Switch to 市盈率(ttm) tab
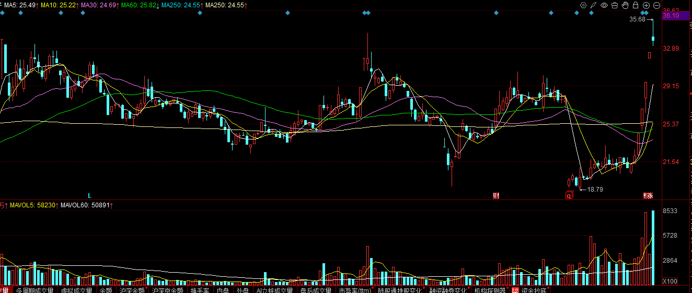 click(x=355, y=290)
